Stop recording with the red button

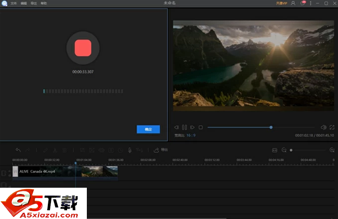click(83, 48)
